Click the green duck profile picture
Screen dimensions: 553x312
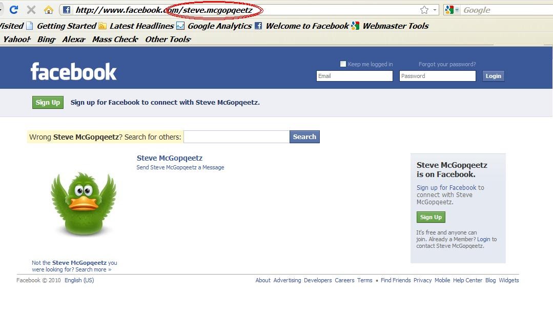84,204
